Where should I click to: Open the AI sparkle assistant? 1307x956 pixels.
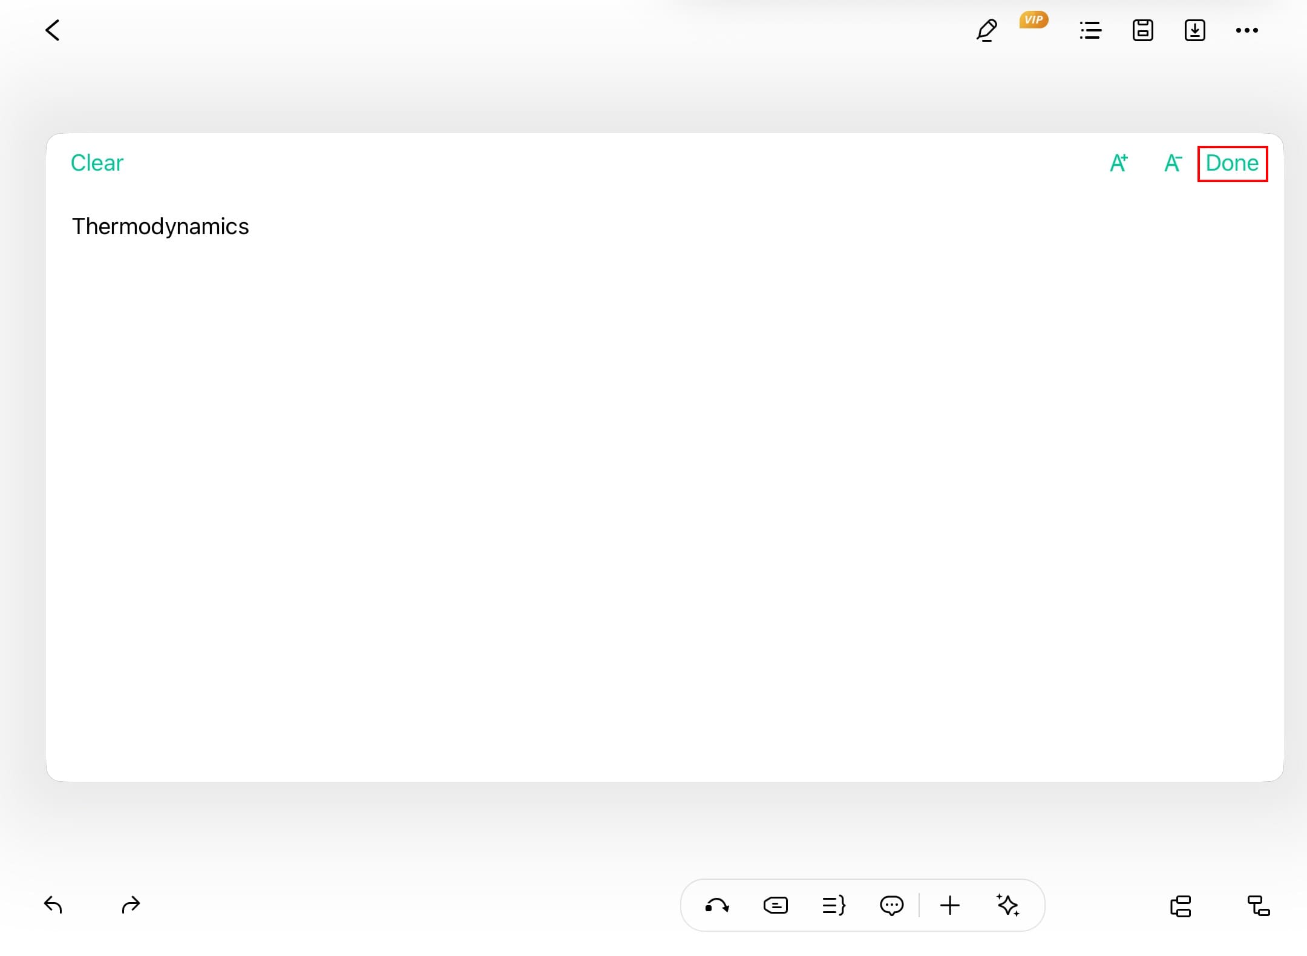coord(1008,906)
